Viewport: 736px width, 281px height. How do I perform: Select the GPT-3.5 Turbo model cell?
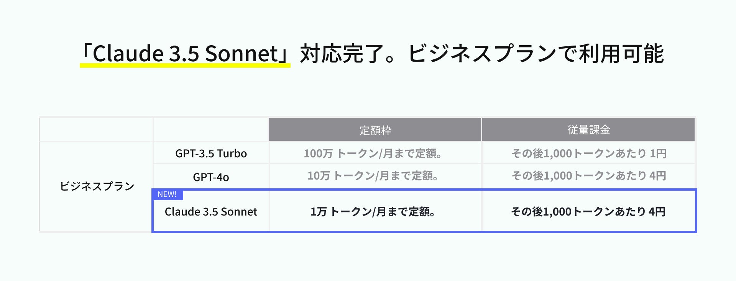211,154
